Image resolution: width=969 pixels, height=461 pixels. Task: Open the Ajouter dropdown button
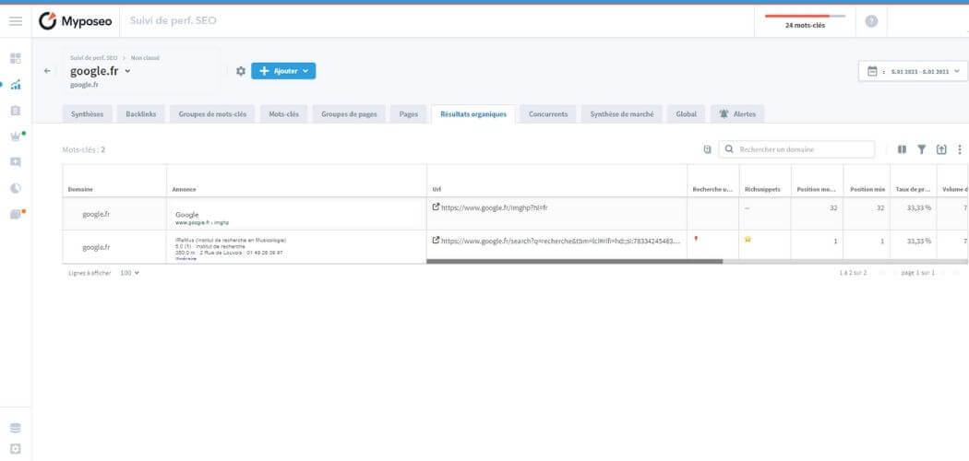point(283,71)
